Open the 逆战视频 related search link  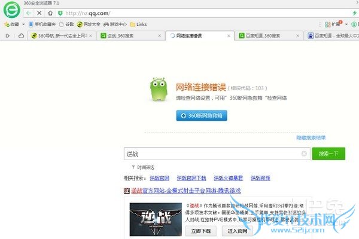260,178
